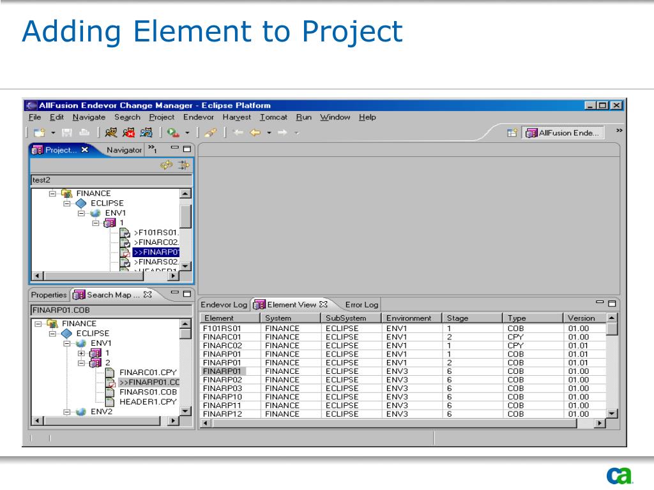Viewport: 654px width, 490px height.
Task: Show more perspectives chevron at toolbar end
Action: 620,130
